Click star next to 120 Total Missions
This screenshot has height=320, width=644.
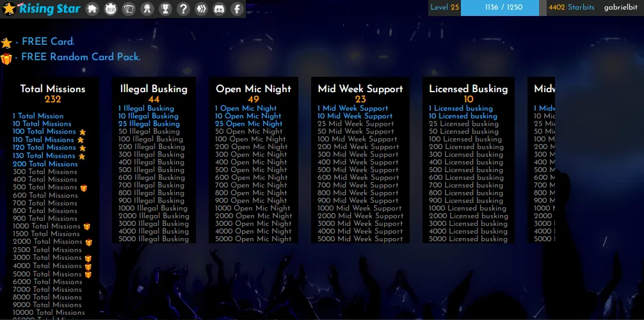[x=83, y=148]
